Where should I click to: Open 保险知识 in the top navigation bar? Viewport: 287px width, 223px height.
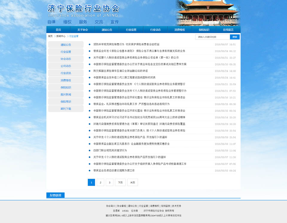tap(204, 30)
